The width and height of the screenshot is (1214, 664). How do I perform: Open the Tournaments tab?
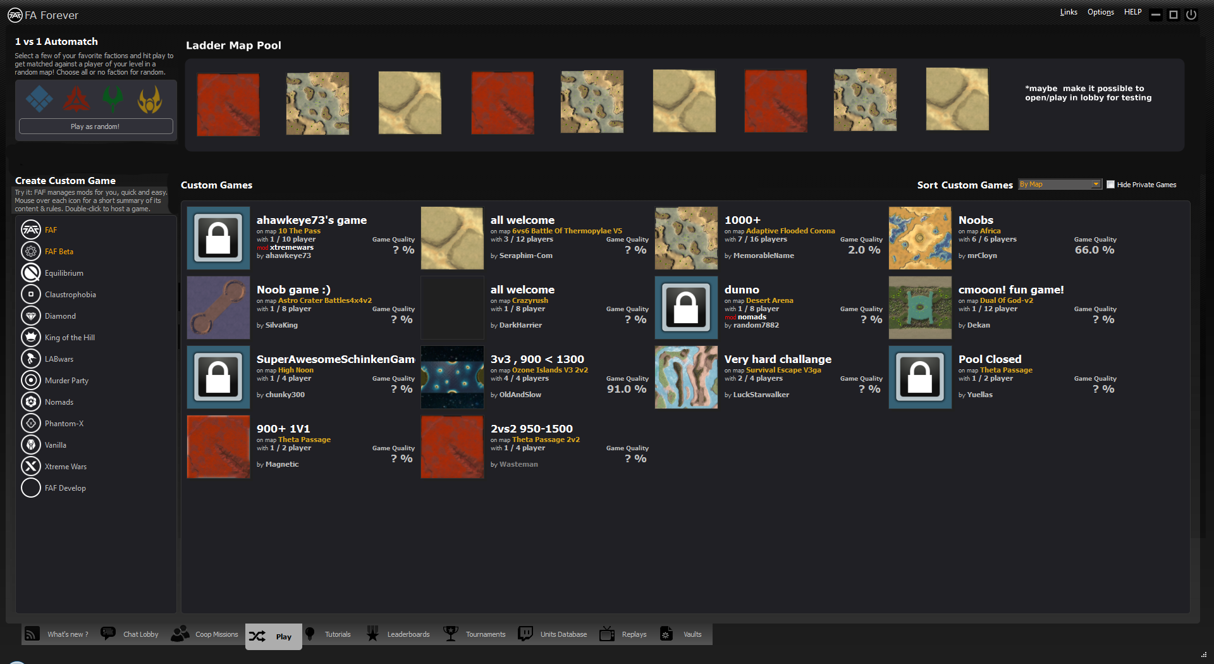(x=475, y=634)
